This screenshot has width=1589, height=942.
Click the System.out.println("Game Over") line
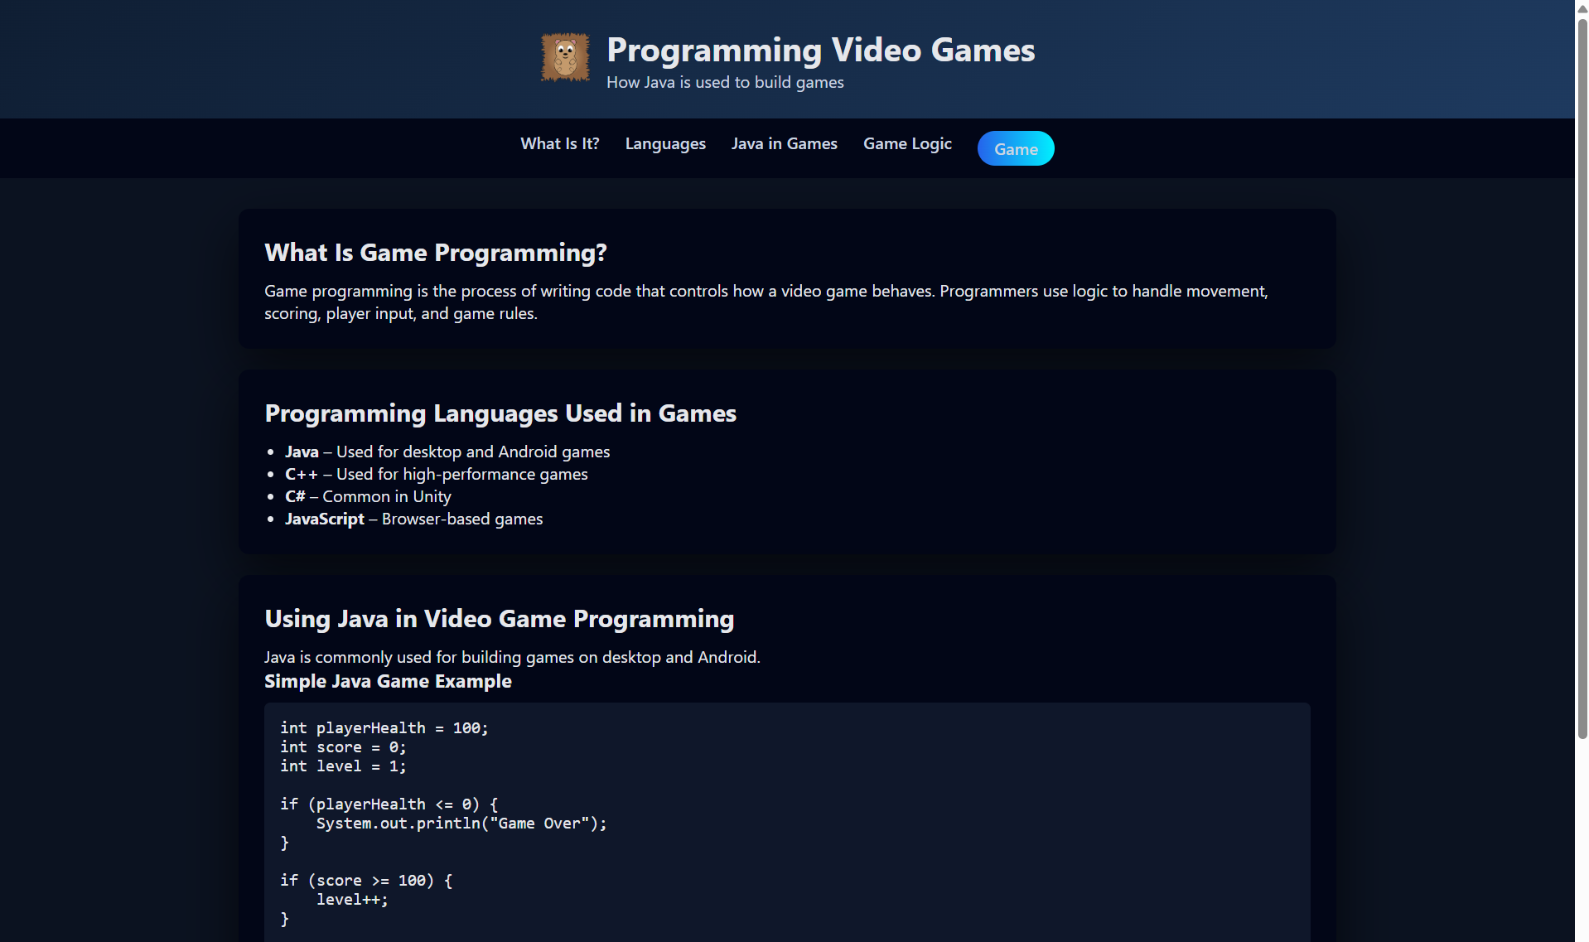pyautogui.click(x=461, y=824)
